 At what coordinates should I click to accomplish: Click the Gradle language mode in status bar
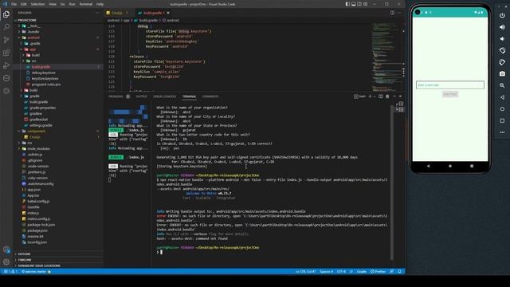361,271
